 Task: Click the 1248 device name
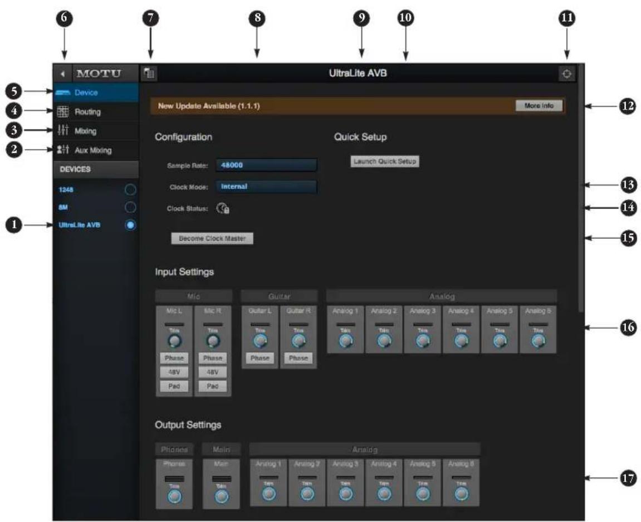[x=66, y=190]
